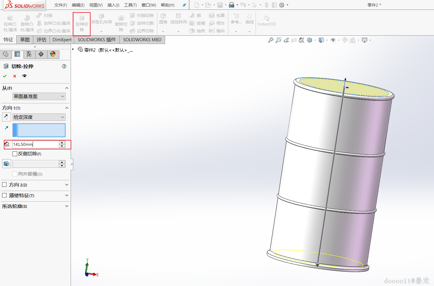Viewport: 434px width, 286px height.
Task: Open the ConfigurationManager tab icon
Action: point(29,54)
